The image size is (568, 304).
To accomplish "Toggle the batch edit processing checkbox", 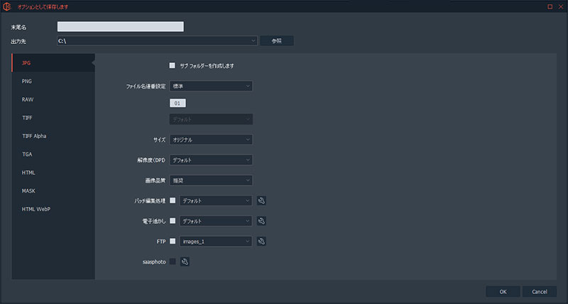I will pos(173,201).
